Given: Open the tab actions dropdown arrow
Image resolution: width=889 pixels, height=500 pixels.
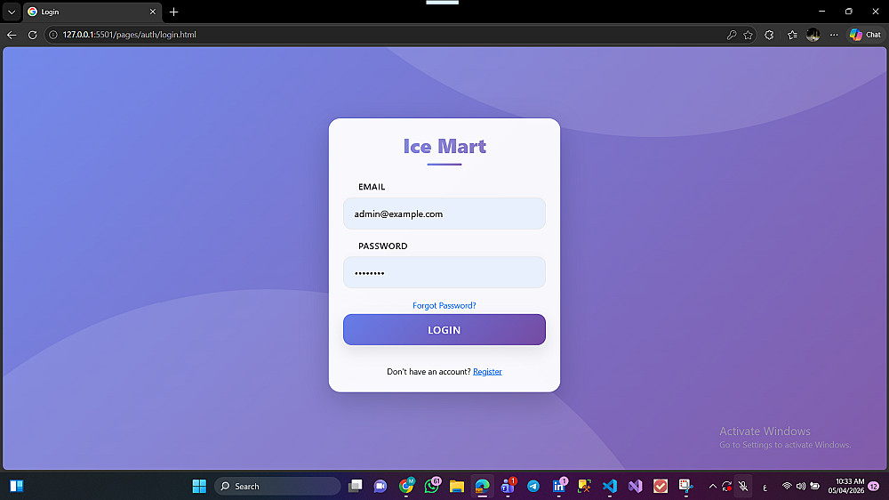Looking at the screenshot, I should (12, 12).
